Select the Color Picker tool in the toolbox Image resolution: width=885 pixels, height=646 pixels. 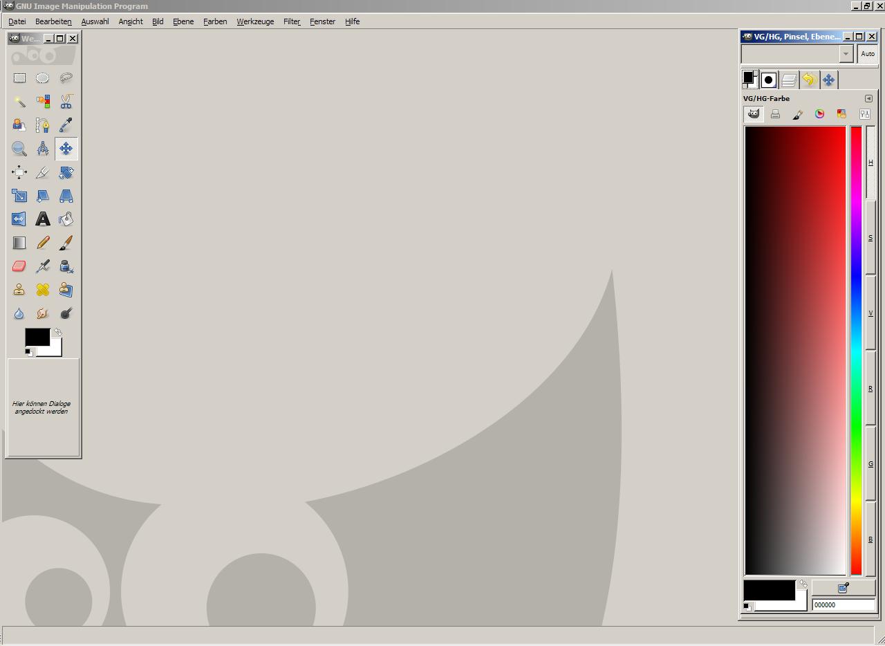(x=66, y=125)
